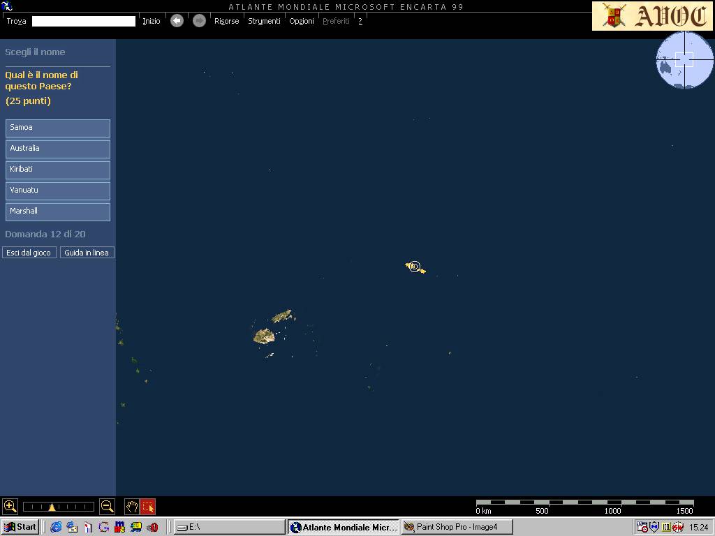Select the hand pan tool
This screenshot has width=715, height=536.
pyautogui.click(x=132, y=507)
